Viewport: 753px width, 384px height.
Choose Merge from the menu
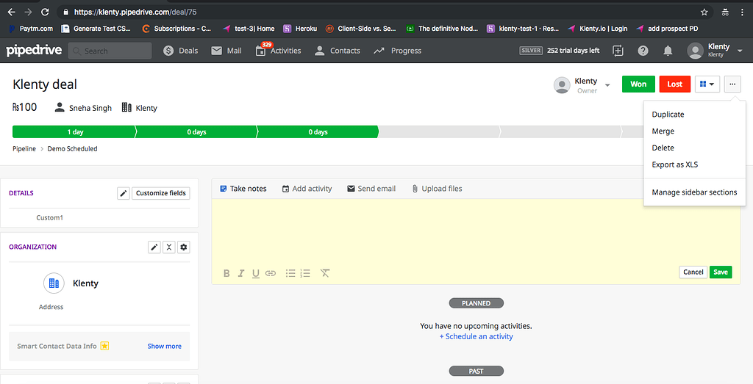click(x=663, y=131)
